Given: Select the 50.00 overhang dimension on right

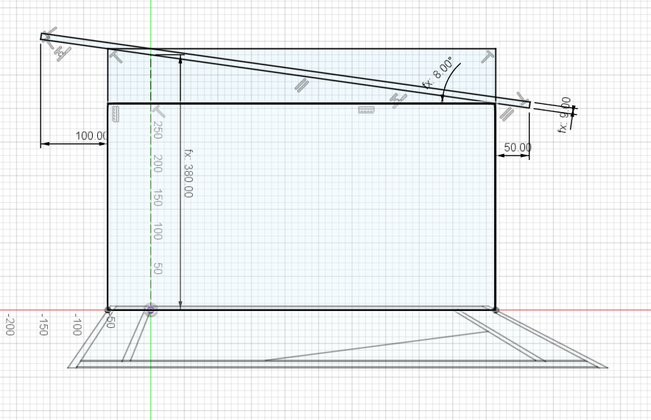Looking at the screenshot, I should click(x=517, y=147).
